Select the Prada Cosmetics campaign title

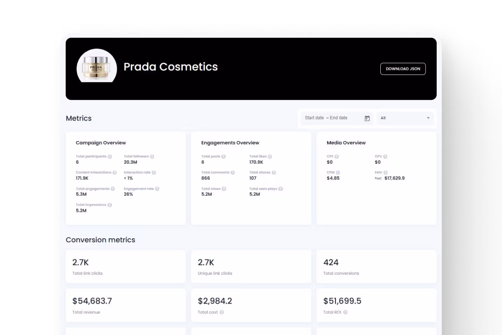[x=171, y=67]
